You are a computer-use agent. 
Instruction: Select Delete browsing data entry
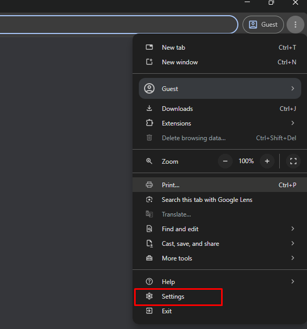(x=220, y=138)
